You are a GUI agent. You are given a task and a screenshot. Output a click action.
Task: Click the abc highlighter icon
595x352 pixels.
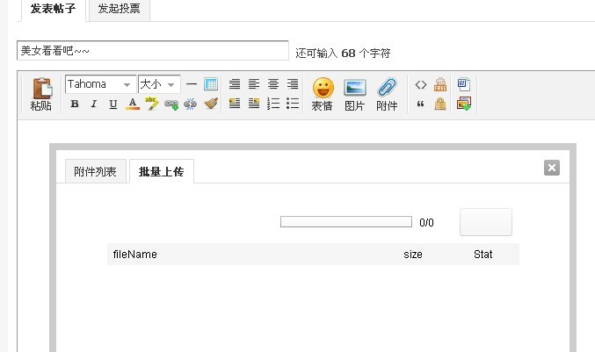[151, 104]
